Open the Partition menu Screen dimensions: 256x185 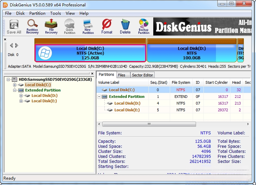coord(37,13)
